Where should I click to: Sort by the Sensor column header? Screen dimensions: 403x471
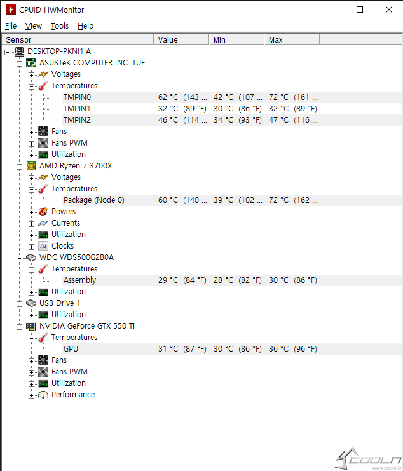click(78, 39)
